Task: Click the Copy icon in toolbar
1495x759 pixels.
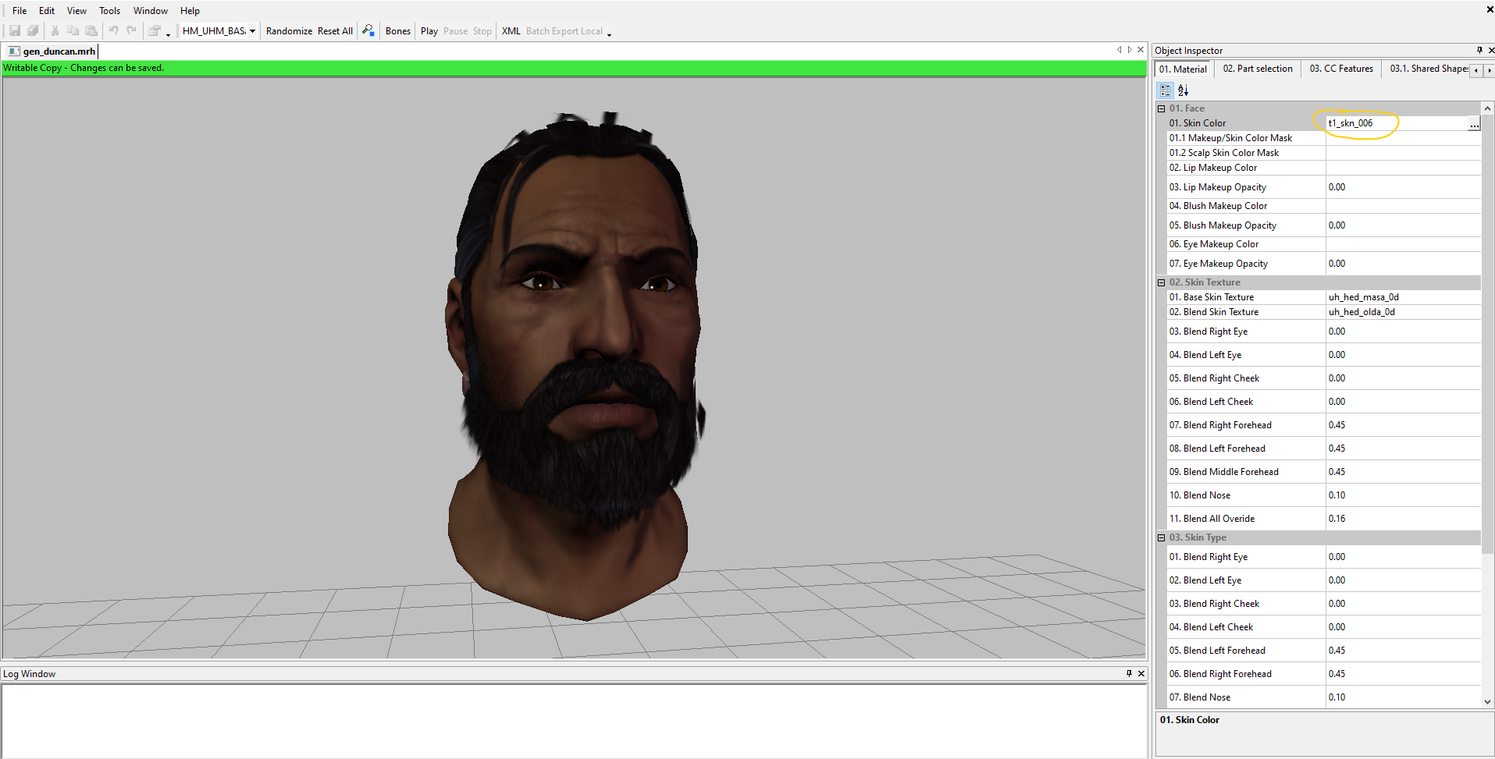Action: (x=73, y=31)
